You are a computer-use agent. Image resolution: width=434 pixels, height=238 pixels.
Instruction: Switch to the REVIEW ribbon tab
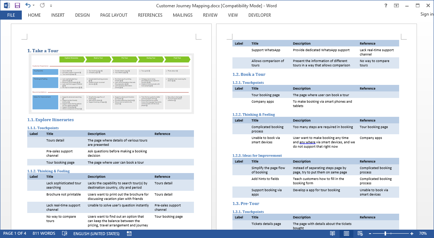point(210,15)
